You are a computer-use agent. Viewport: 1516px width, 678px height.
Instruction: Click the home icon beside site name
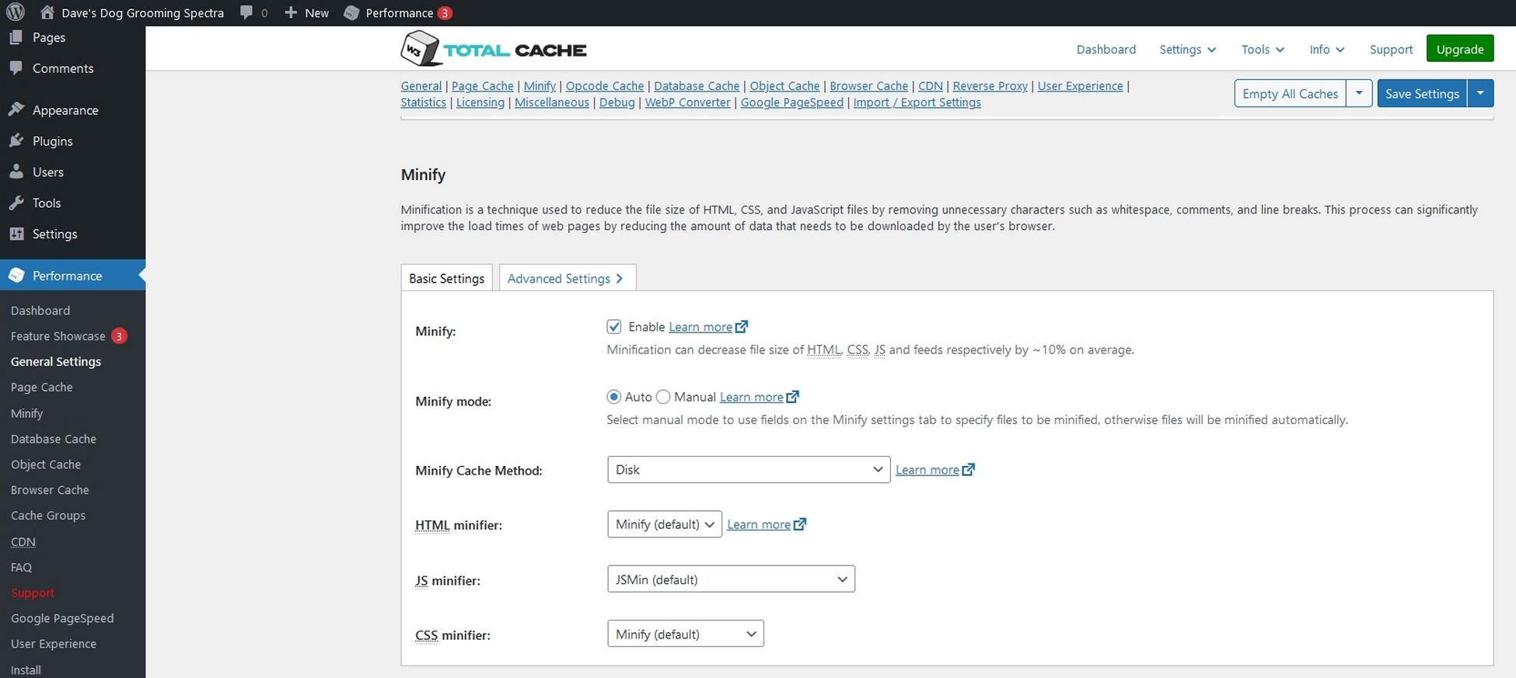[x=47, y=12]
